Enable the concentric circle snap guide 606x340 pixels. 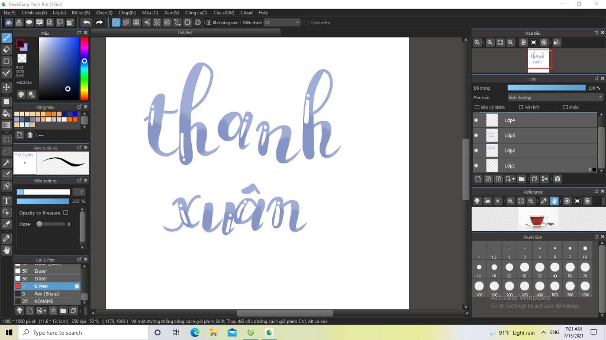point(167,22)
